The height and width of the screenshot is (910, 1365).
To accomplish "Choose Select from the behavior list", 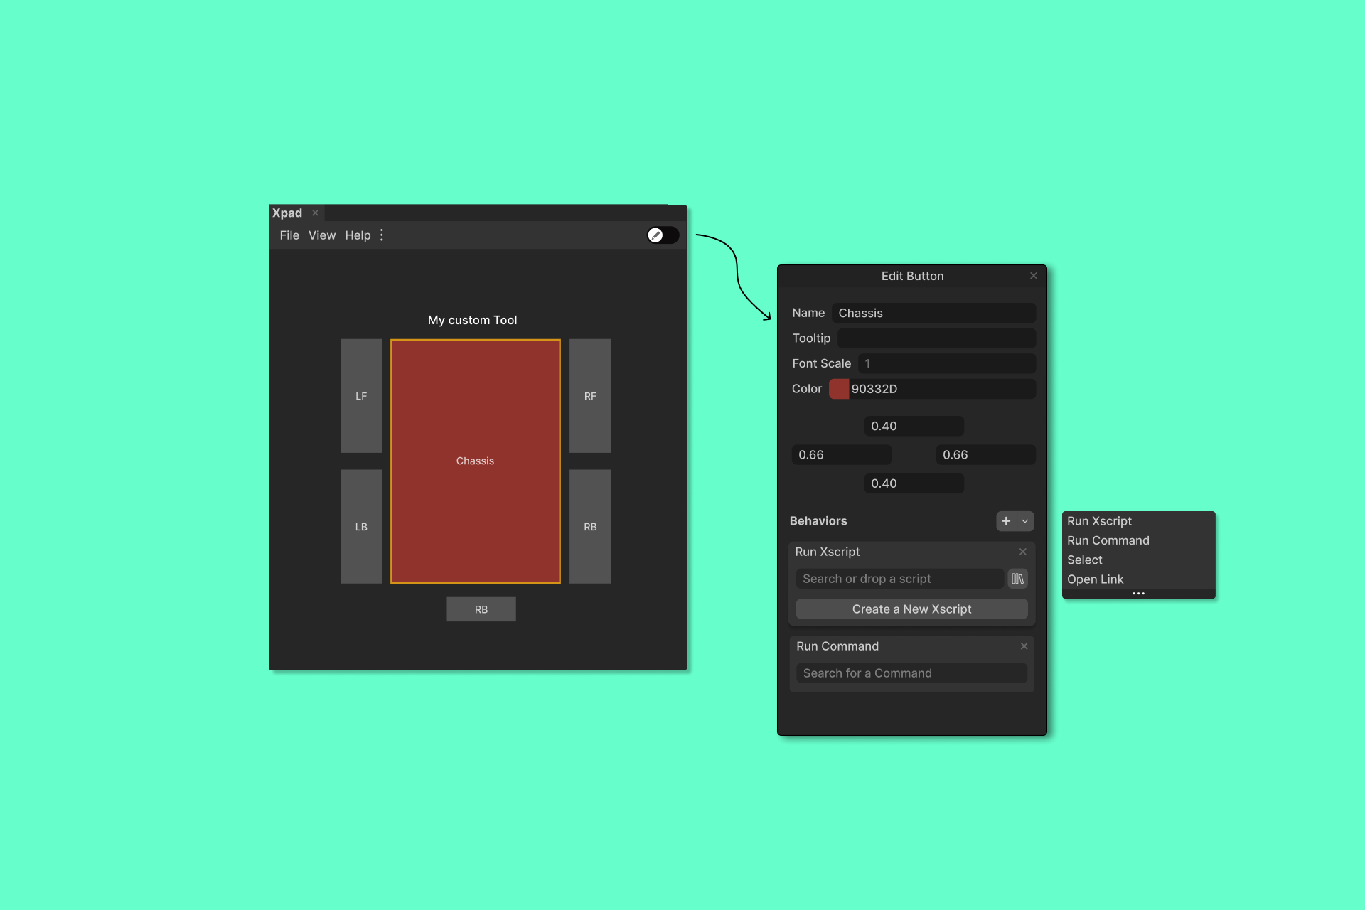I will 1084,560.
